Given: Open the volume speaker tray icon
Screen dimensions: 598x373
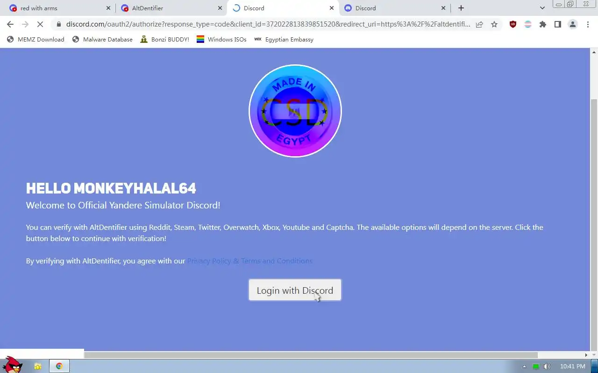Looking at the screenshot, I should click(547, 366).
